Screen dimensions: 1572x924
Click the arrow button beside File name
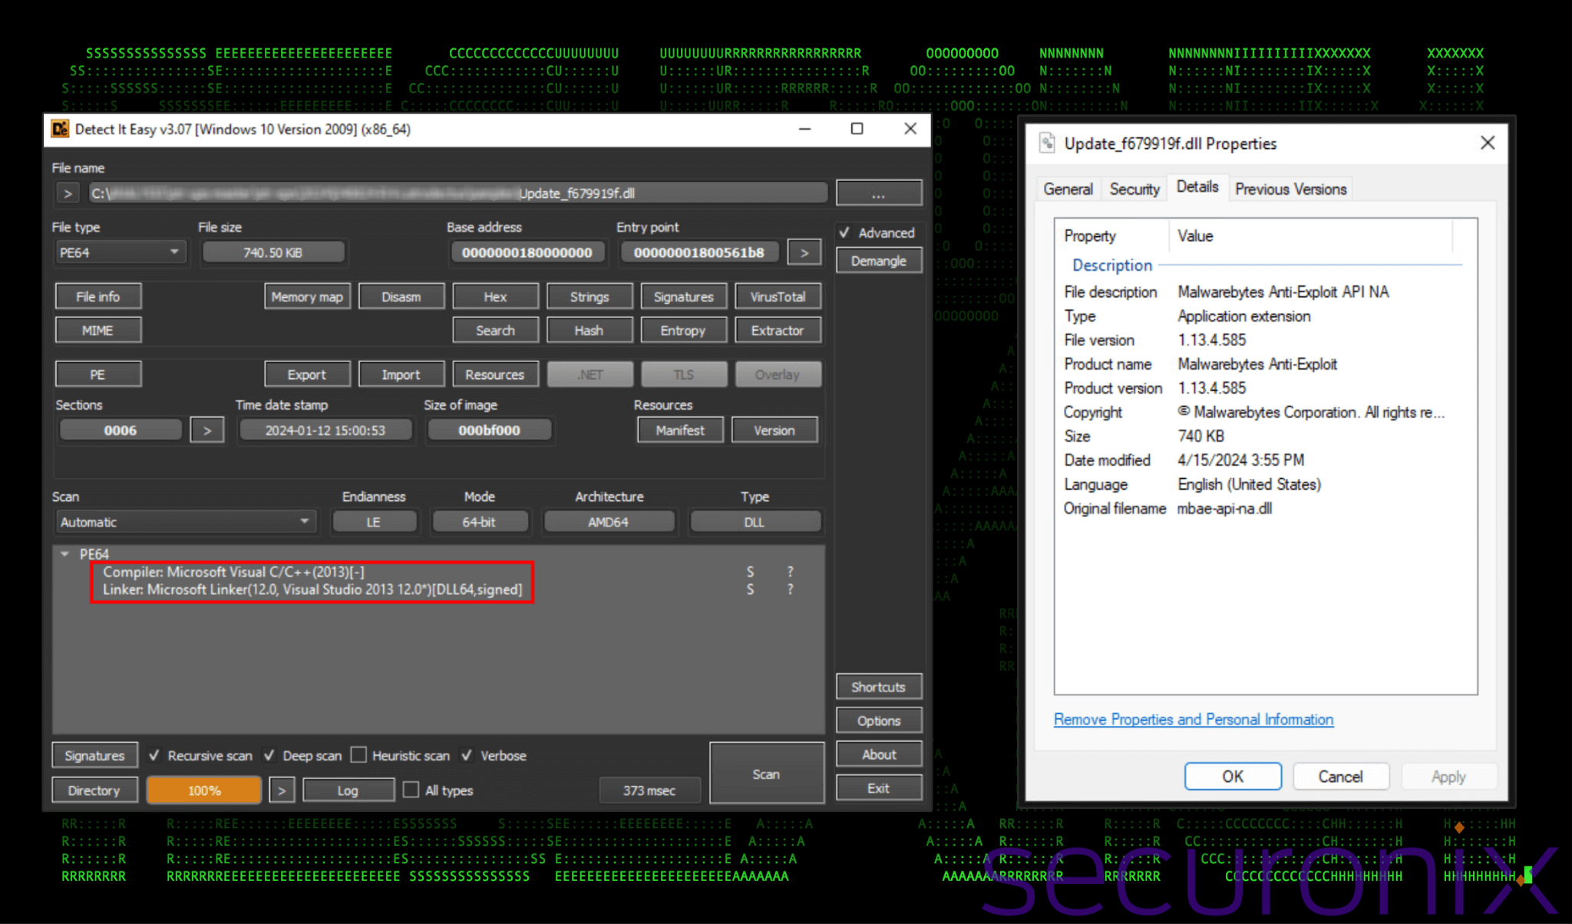(x=68, y=193)
